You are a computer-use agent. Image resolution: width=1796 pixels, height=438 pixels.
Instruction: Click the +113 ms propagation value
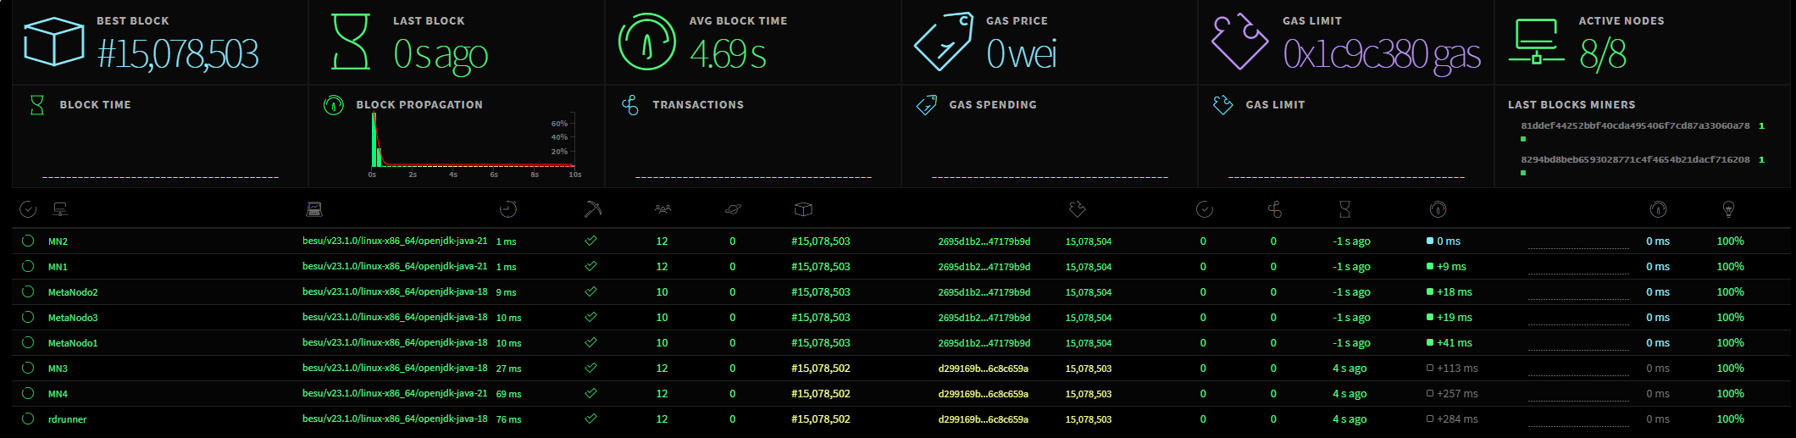pyautogui.click(x=1457, y=369)
